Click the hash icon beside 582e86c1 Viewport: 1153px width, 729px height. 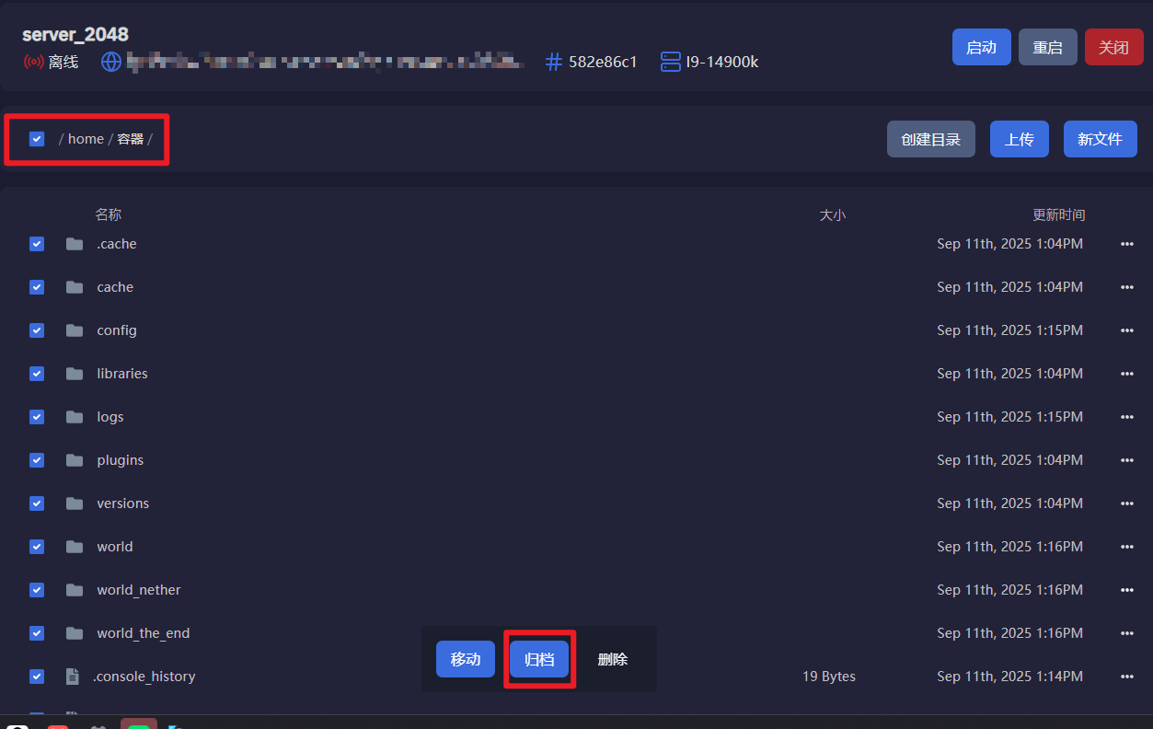554,62
